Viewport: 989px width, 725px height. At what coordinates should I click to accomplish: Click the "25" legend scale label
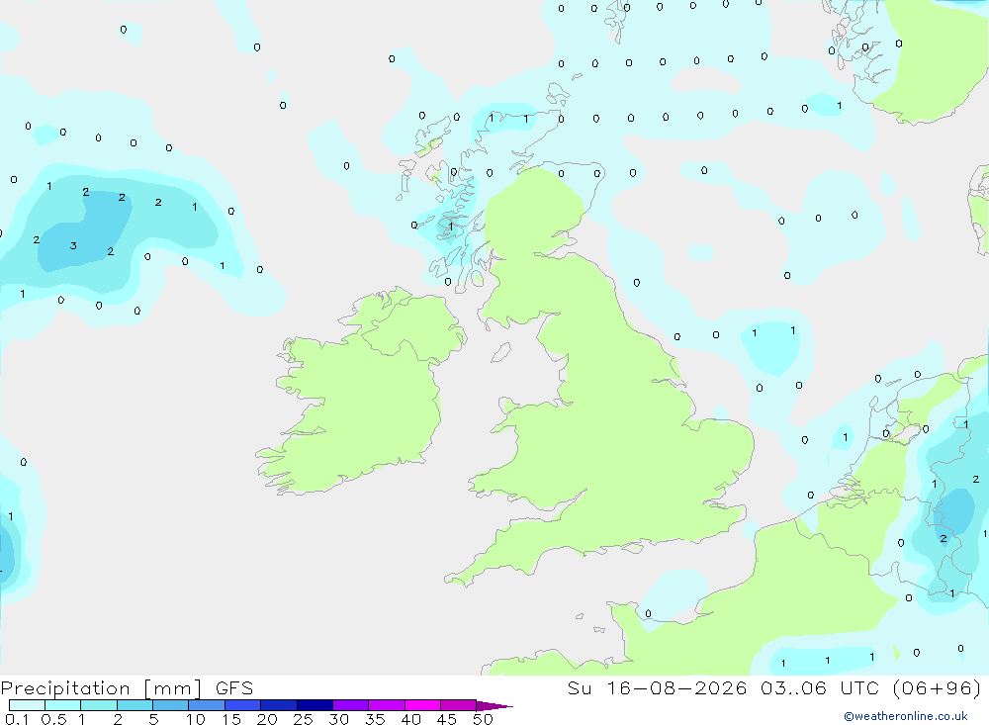[x=303, y=719]
